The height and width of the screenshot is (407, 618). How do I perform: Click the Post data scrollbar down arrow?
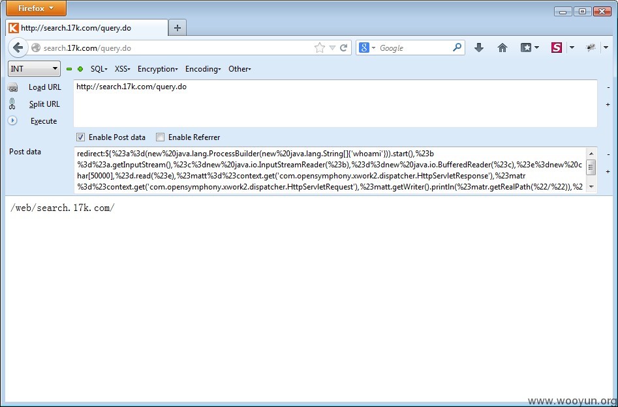591,187
